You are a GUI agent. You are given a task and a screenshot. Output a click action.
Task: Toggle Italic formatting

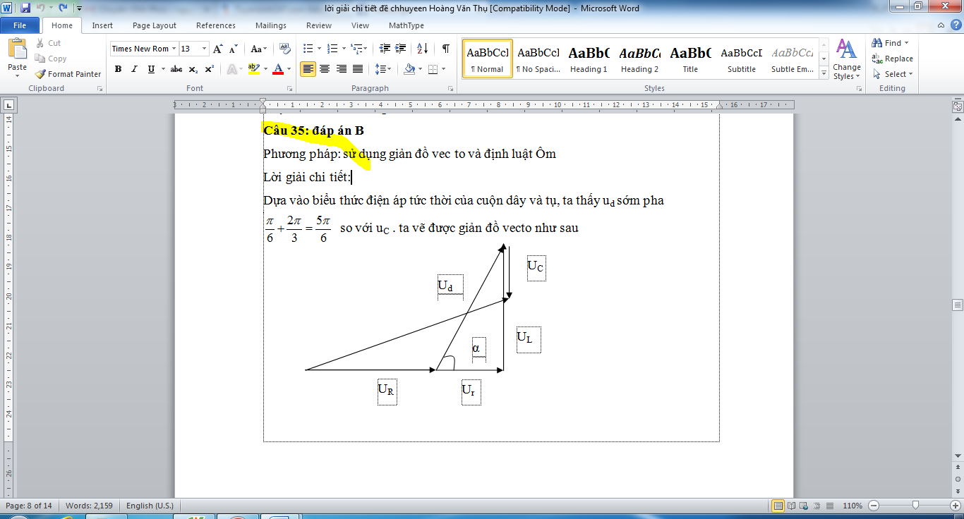134,69
